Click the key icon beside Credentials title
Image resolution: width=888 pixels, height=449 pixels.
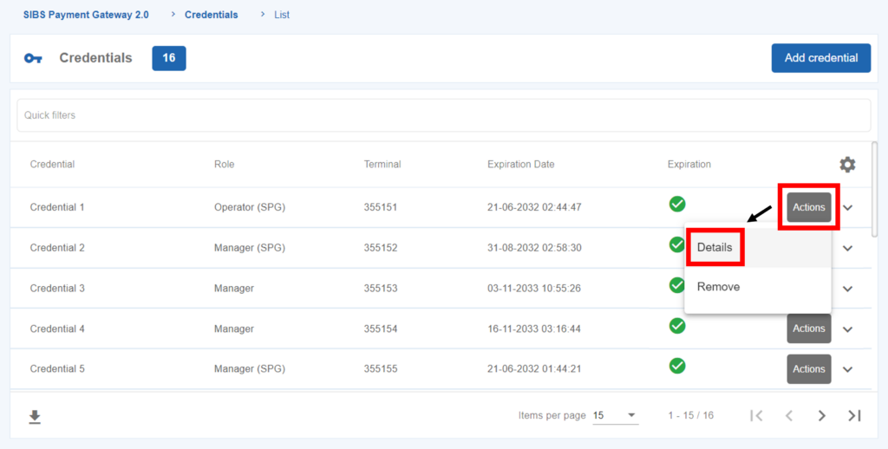(33, 58)
